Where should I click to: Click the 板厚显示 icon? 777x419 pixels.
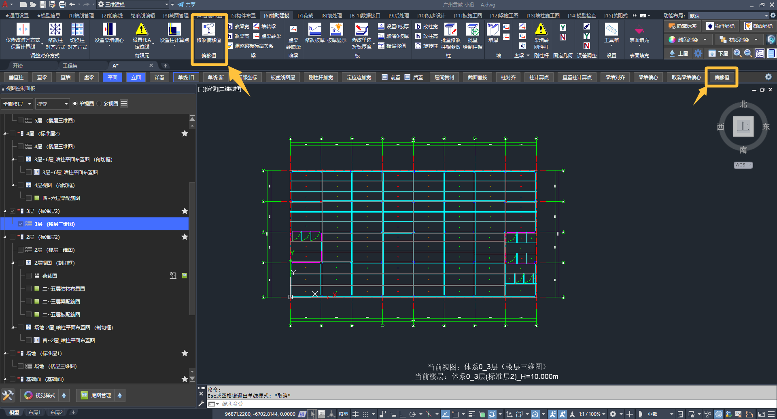pyautogui.click(x=336, y=30)
